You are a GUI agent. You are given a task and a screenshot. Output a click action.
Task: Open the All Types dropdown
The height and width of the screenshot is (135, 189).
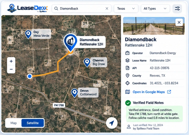click(x=155, y=9)
